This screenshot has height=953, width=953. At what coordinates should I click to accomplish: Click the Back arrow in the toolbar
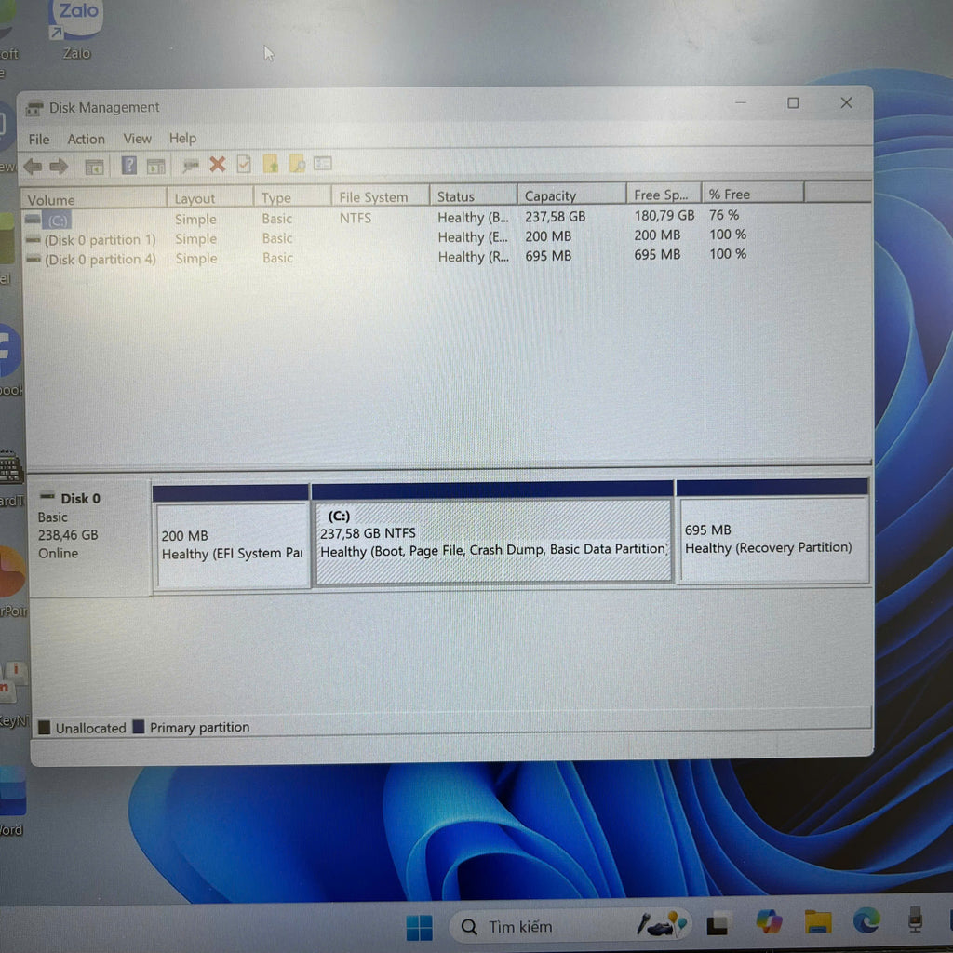(33, 167)
